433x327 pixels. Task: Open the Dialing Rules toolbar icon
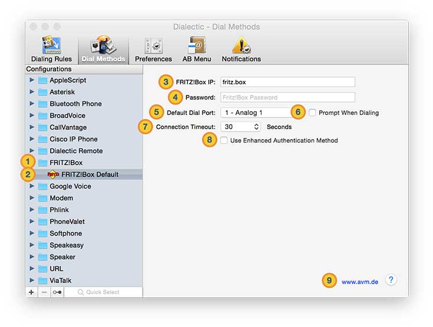tap(51, 49)
